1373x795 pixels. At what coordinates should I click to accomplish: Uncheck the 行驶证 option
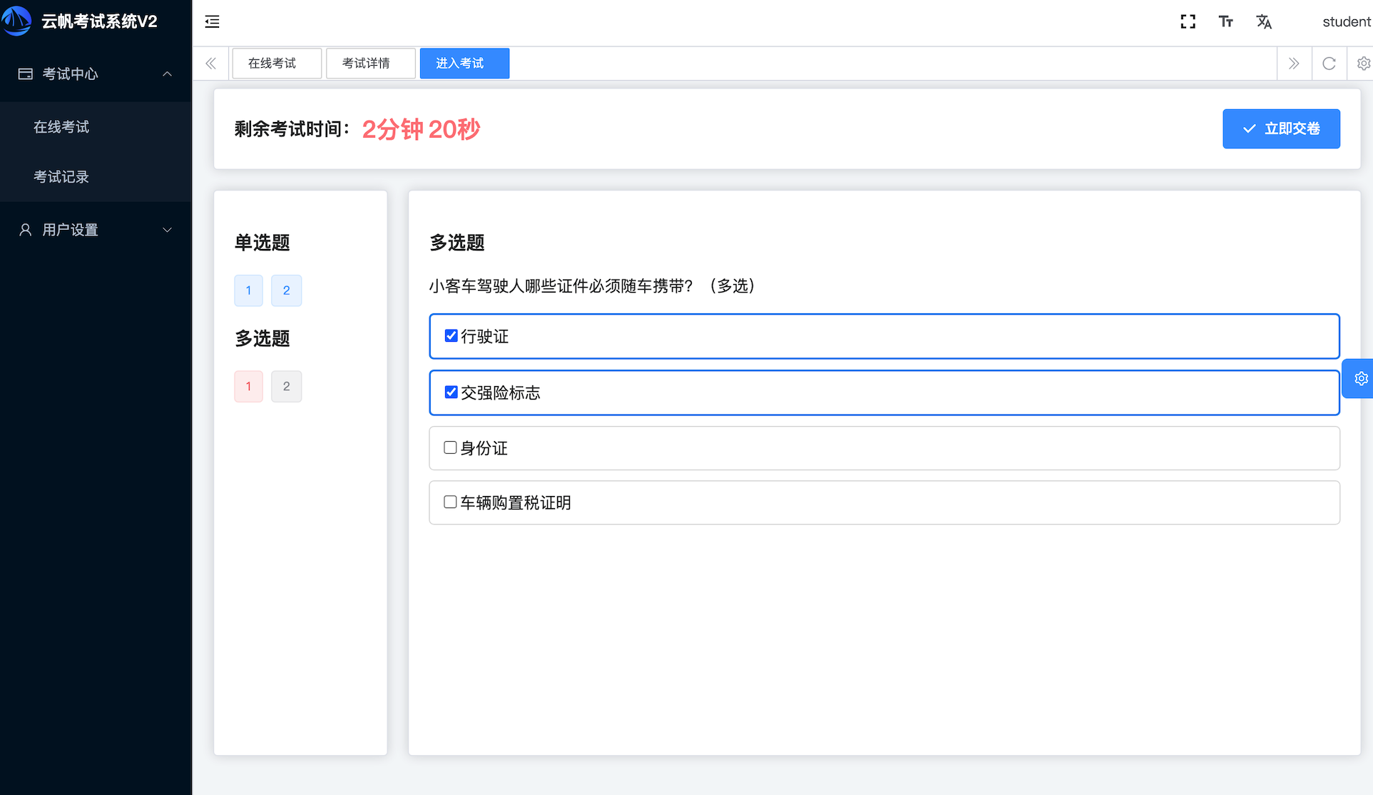(x=451, y=335)
